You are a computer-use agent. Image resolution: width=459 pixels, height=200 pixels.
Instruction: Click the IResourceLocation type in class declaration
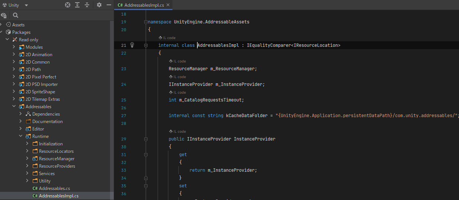point(316,45)
